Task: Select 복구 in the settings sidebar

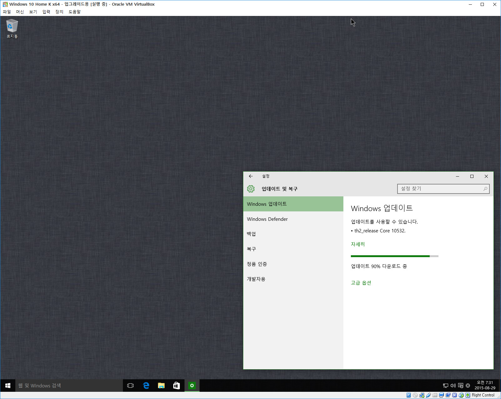Action: [293, 249]
